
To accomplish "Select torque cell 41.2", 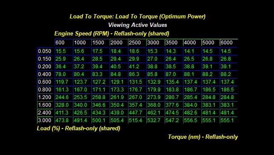I will [x=137, y=67].
